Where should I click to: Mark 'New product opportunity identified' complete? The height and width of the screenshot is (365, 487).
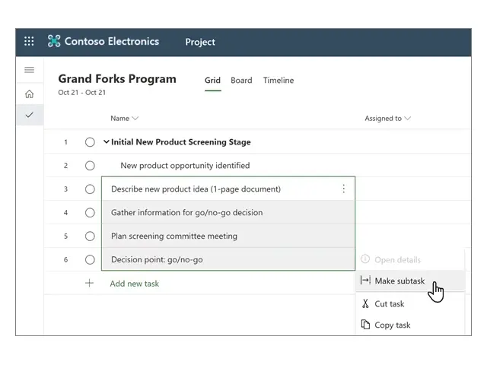[90, 166]
